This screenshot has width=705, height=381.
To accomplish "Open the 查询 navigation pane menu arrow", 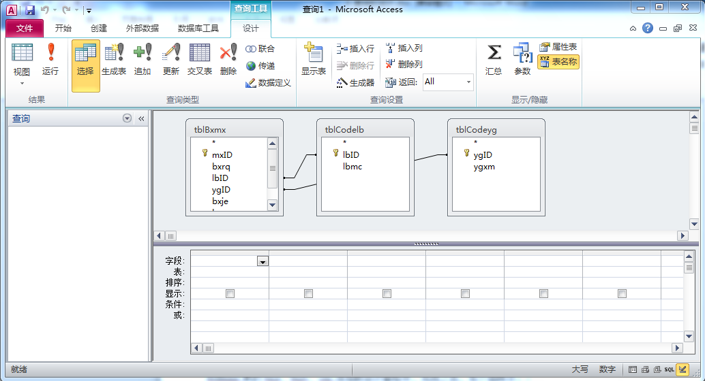I will point(127,118).
